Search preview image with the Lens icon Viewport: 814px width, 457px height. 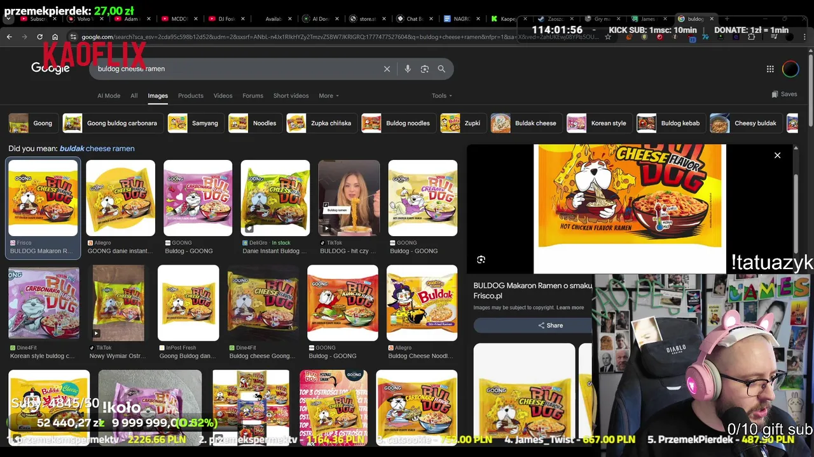481,259
